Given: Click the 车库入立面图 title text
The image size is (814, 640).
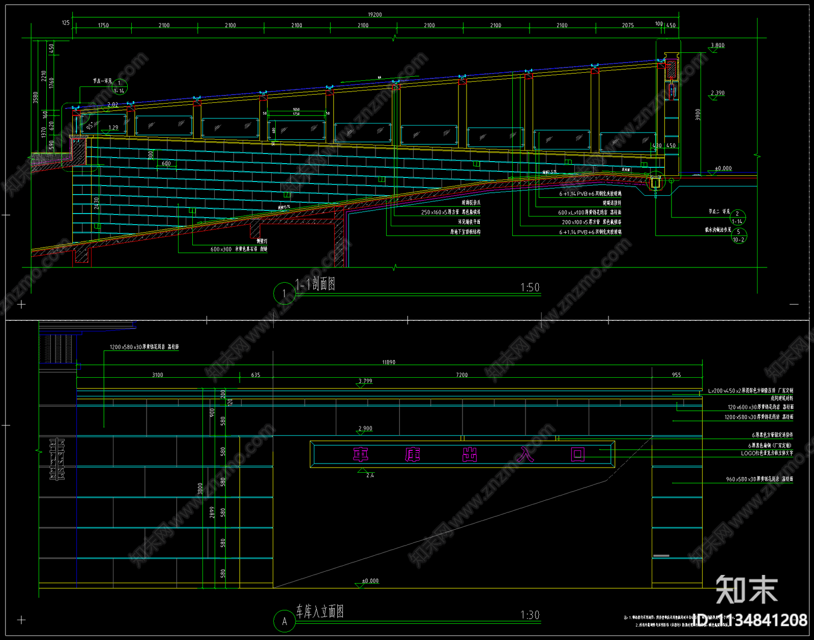Looking at the screenshot, I should click(320, 612).
